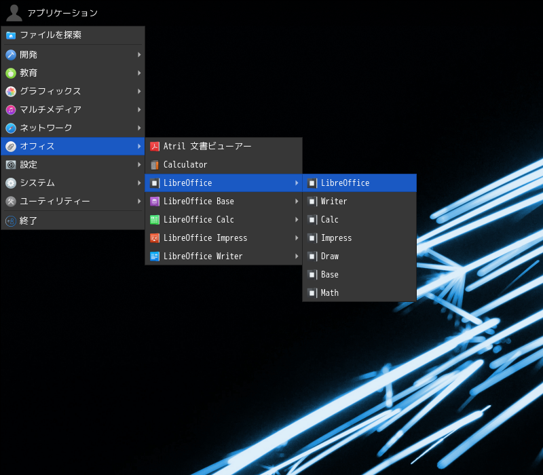This screenshot has width=543, height=475.
Task: Open the 教育 category
Action: coord(73,73)
